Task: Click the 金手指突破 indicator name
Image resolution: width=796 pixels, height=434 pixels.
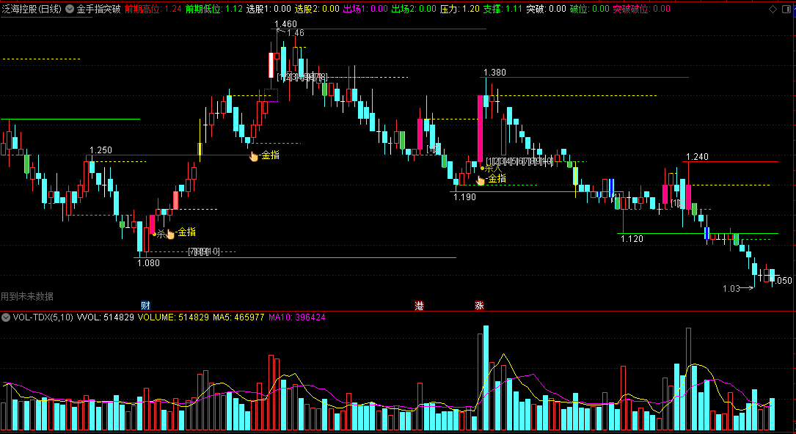Action: (98, 9)
